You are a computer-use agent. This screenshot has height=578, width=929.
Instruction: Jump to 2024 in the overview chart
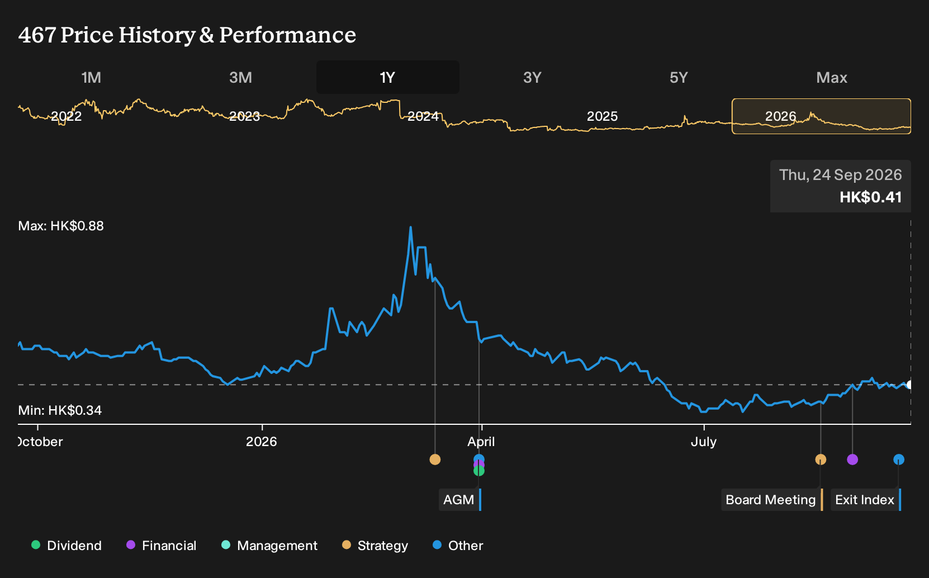[x=423, y=116]
